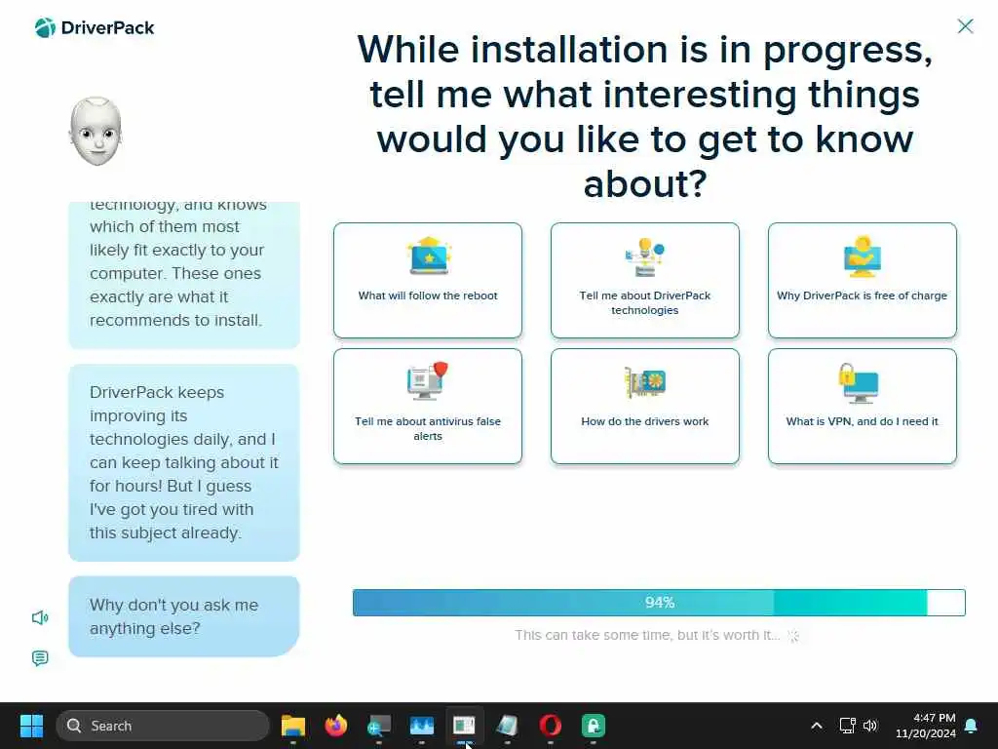Viewport: 998px width, 749px height.
Task: Choose 'Why DriverPack is free of charge'
Action: (862, 280)
